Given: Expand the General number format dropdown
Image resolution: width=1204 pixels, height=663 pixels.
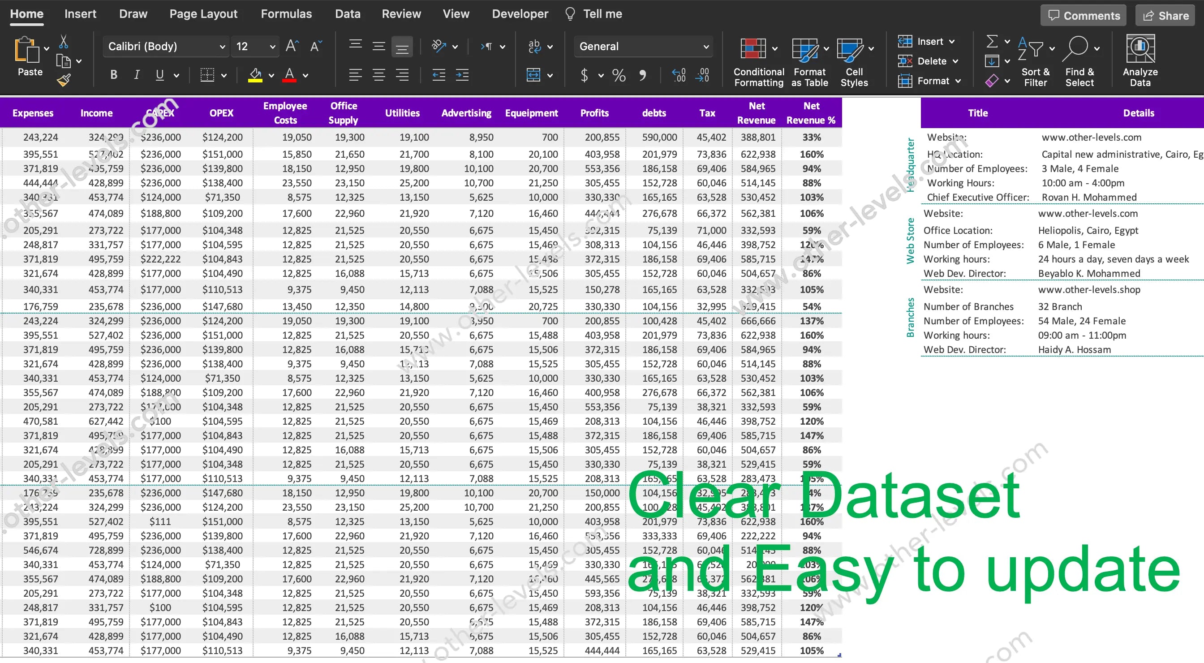Looking at the screenshot, I should point(706,47).
